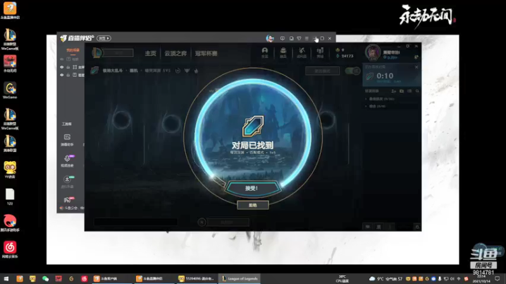Open the crafting hammer icon in top bar
Screen dimensions: 506x284
[302, 52]
